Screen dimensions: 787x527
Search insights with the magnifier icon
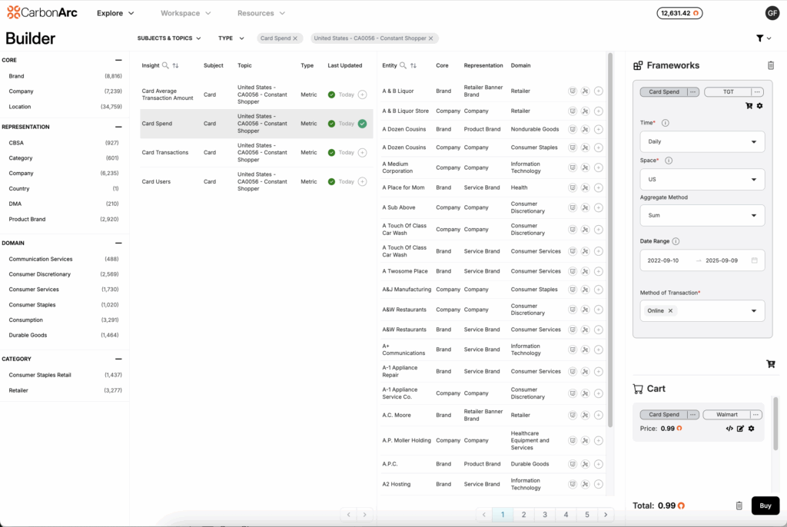(165, 65)
